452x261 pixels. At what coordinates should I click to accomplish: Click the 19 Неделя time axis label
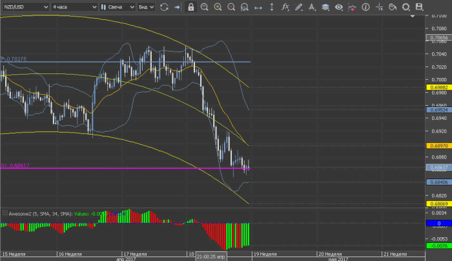(265, 254)
